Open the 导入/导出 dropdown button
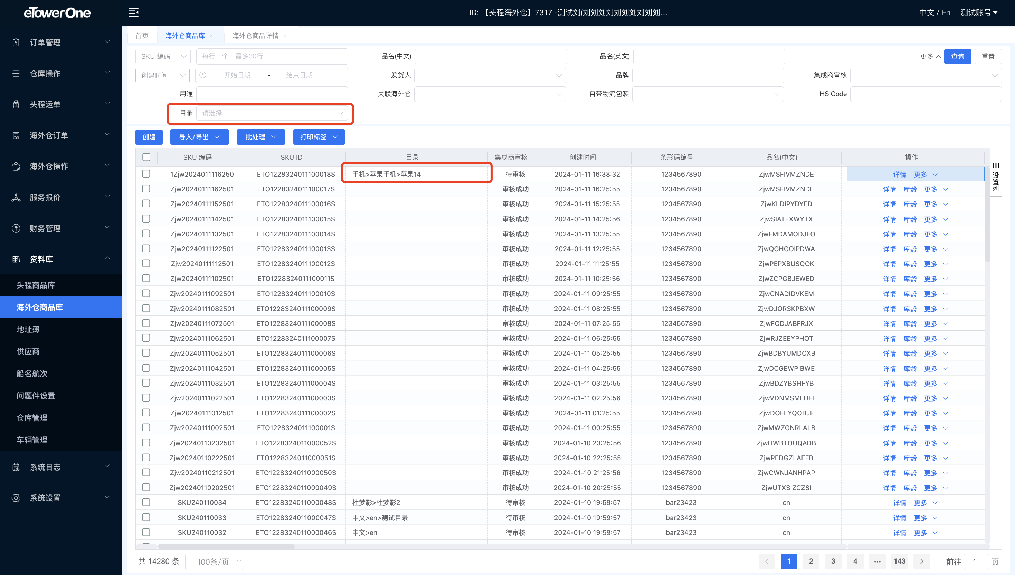The image size is (1015, 575). 199,137
